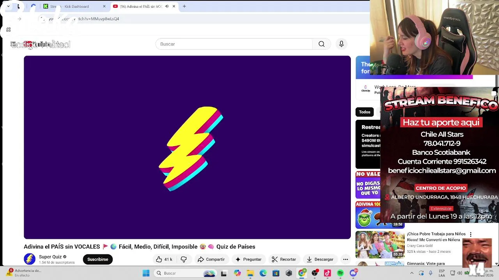The image size is (499, 280).
Task: Like the video with 41 k likes
Action: (164, 259)
